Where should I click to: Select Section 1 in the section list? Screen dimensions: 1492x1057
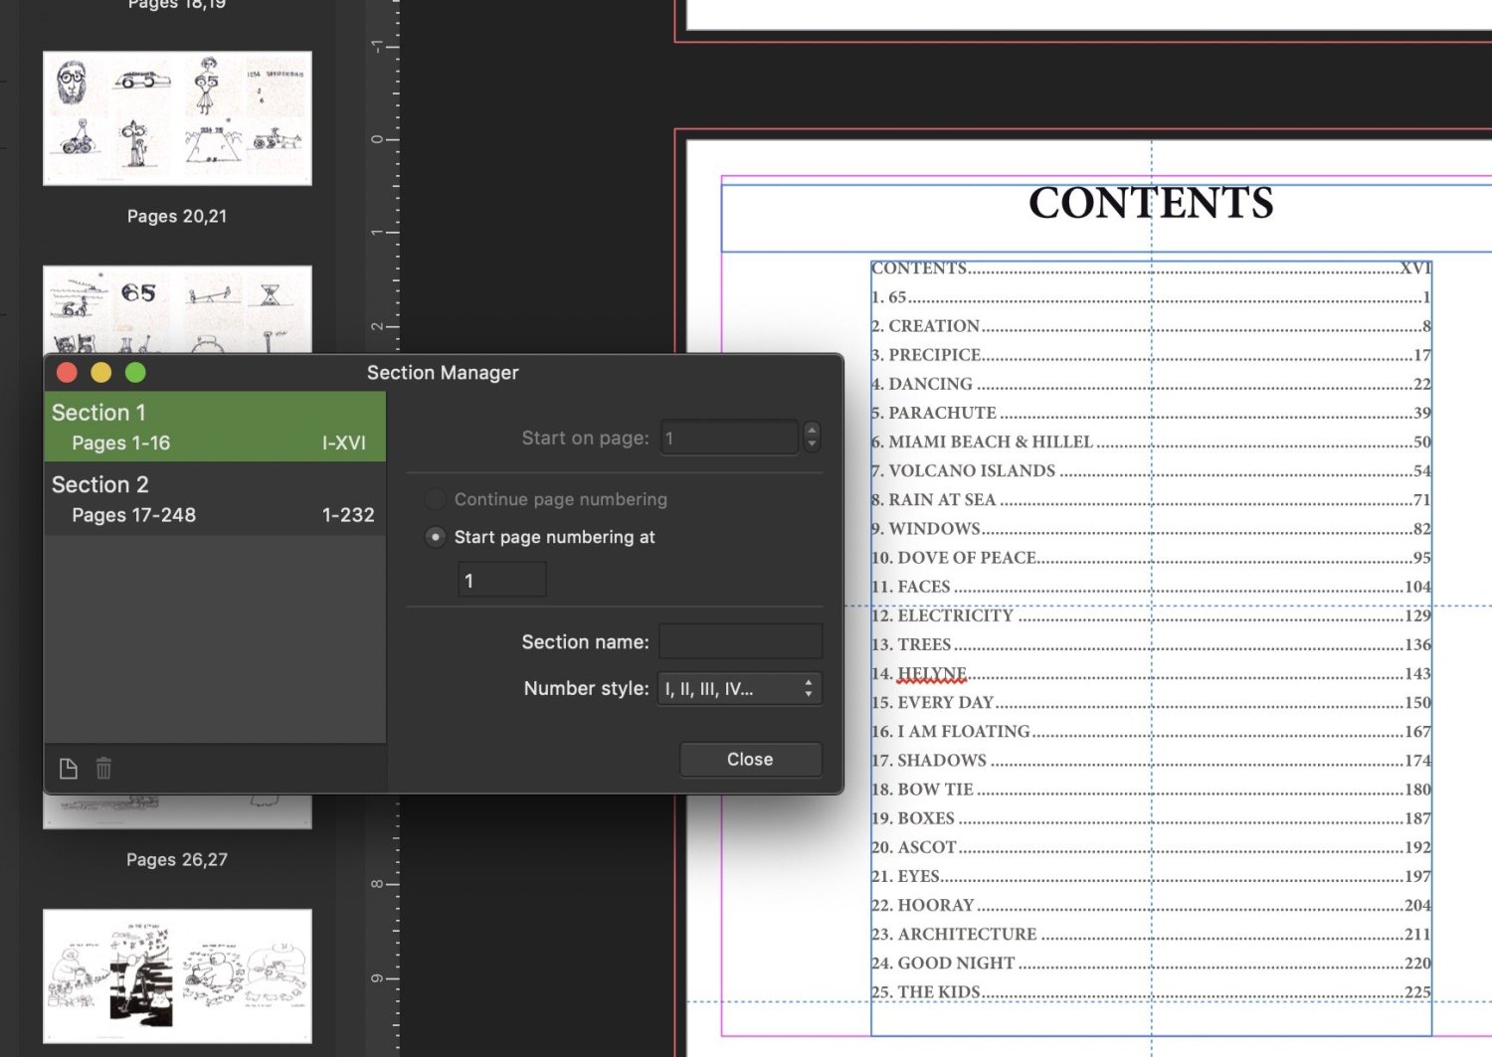point(214,427)
